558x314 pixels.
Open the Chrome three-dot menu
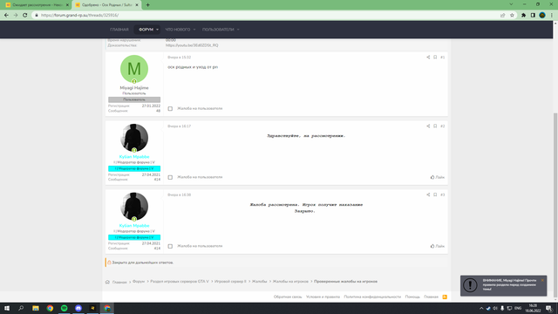[x=552, y=15]
